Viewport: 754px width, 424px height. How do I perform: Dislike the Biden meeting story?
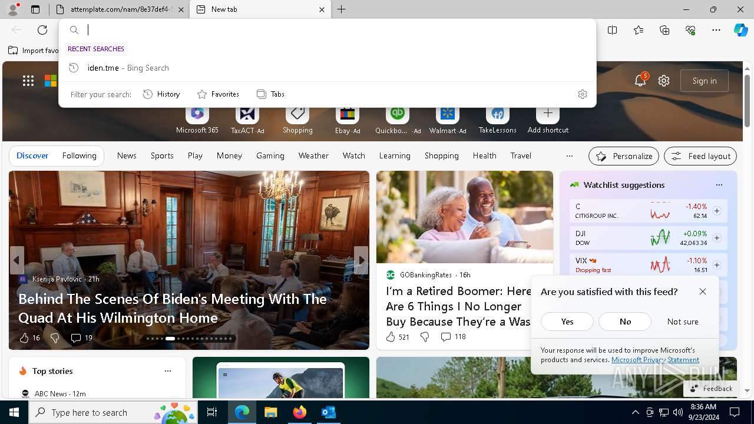55,337
